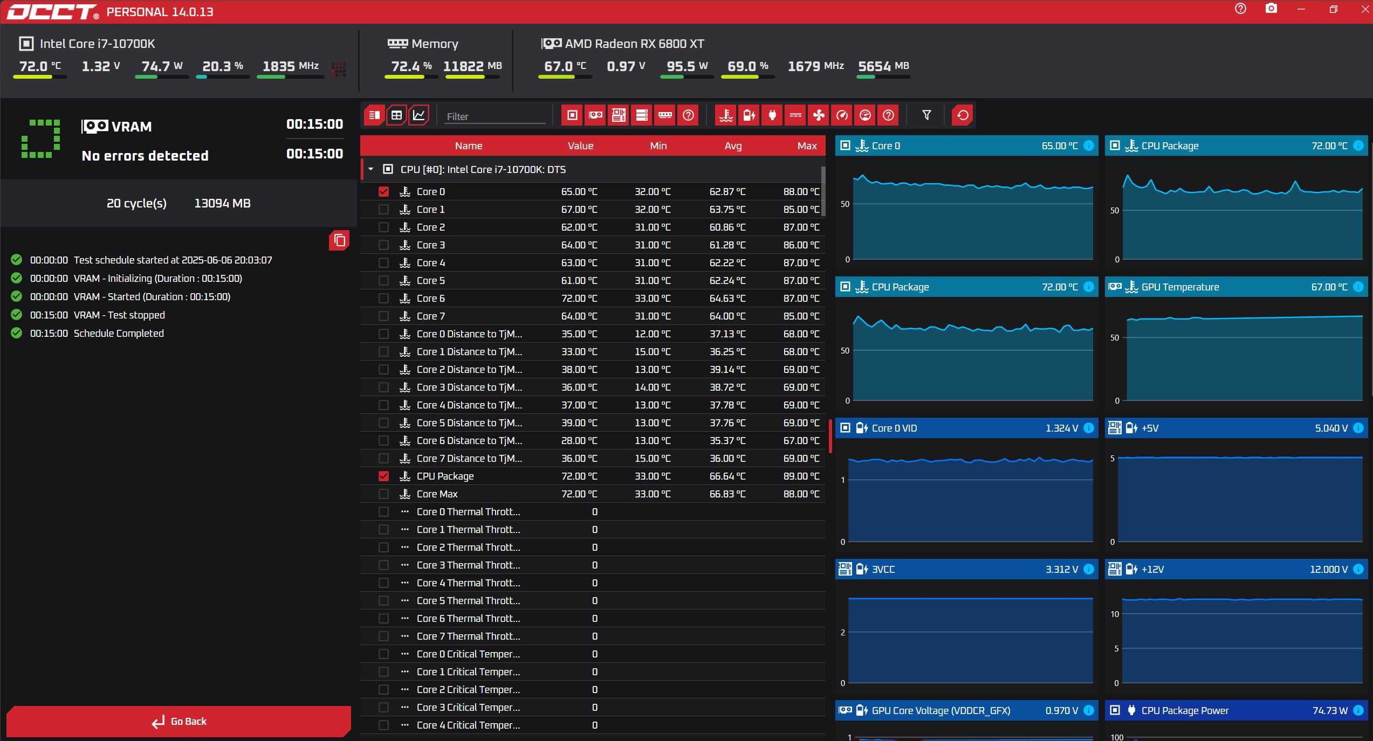
Task: Click the 'Schedule Completed' log entry
Action: (119, 333)
